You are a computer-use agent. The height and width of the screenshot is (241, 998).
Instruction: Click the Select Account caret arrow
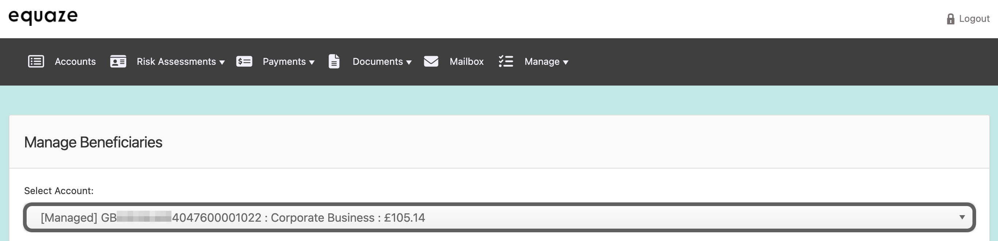click(x=962, y=217)
